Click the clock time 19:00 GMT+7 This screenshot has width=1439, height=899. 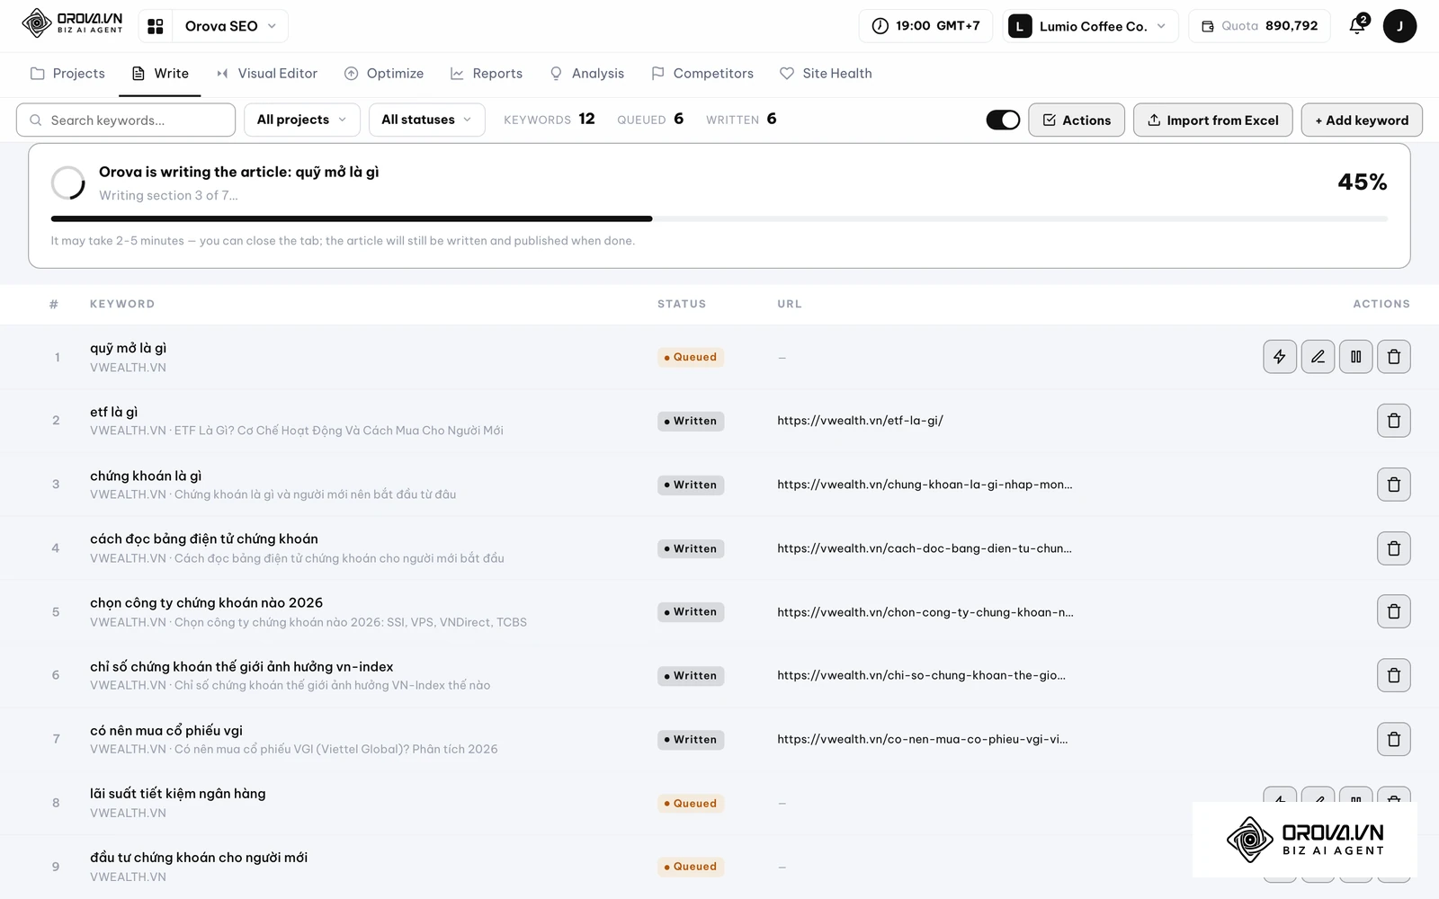coord(925,26)
